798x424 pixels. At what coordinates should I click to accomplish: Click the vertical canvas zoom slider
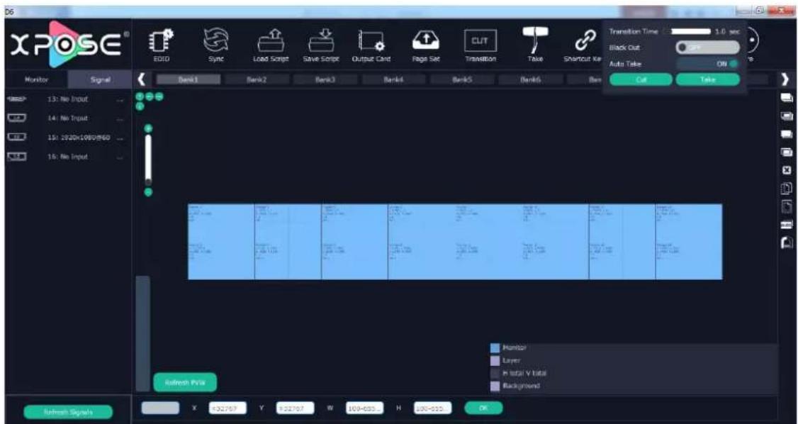(148, 160)
